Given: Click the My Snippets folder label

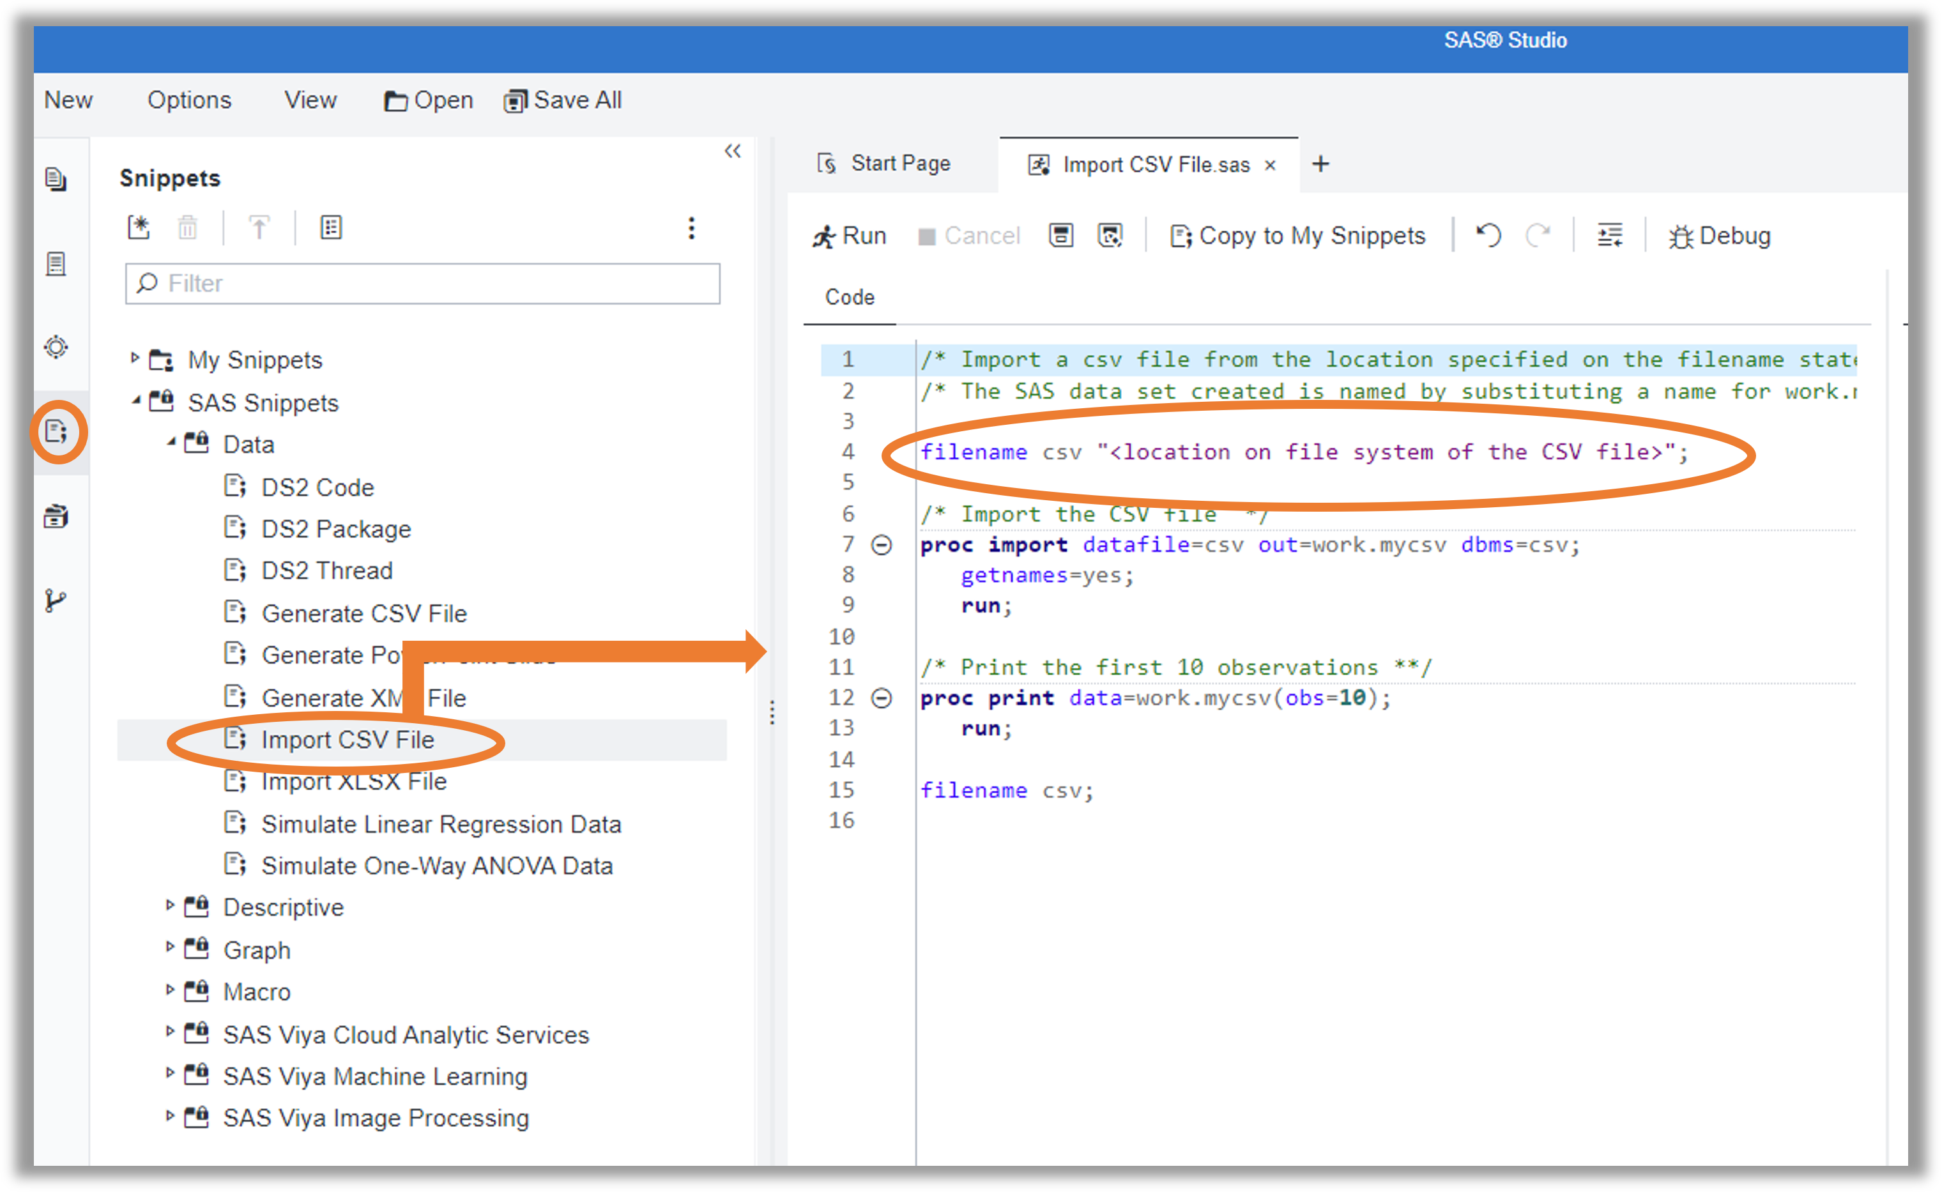Looking at the screenshot, I should pyautogui.click(x=256, y=360).
